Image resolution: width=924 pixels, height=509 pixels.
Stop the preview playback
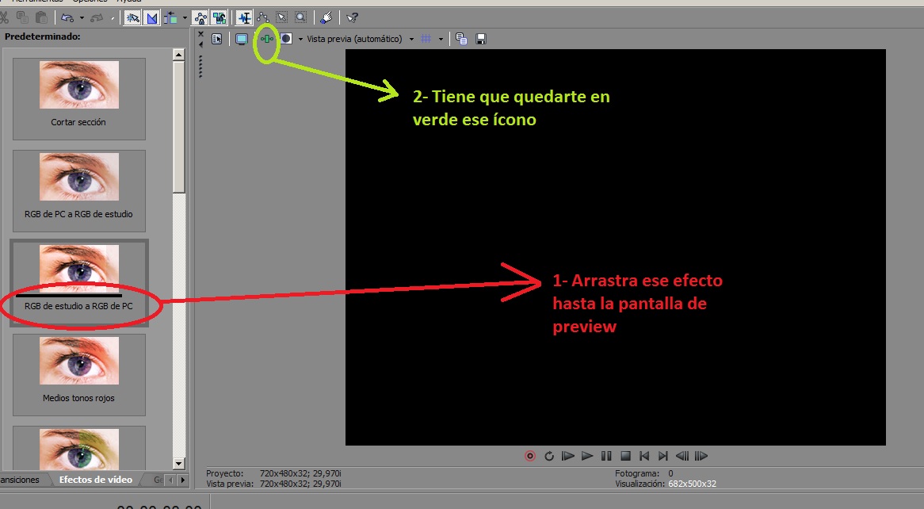(x=625, y=456)
